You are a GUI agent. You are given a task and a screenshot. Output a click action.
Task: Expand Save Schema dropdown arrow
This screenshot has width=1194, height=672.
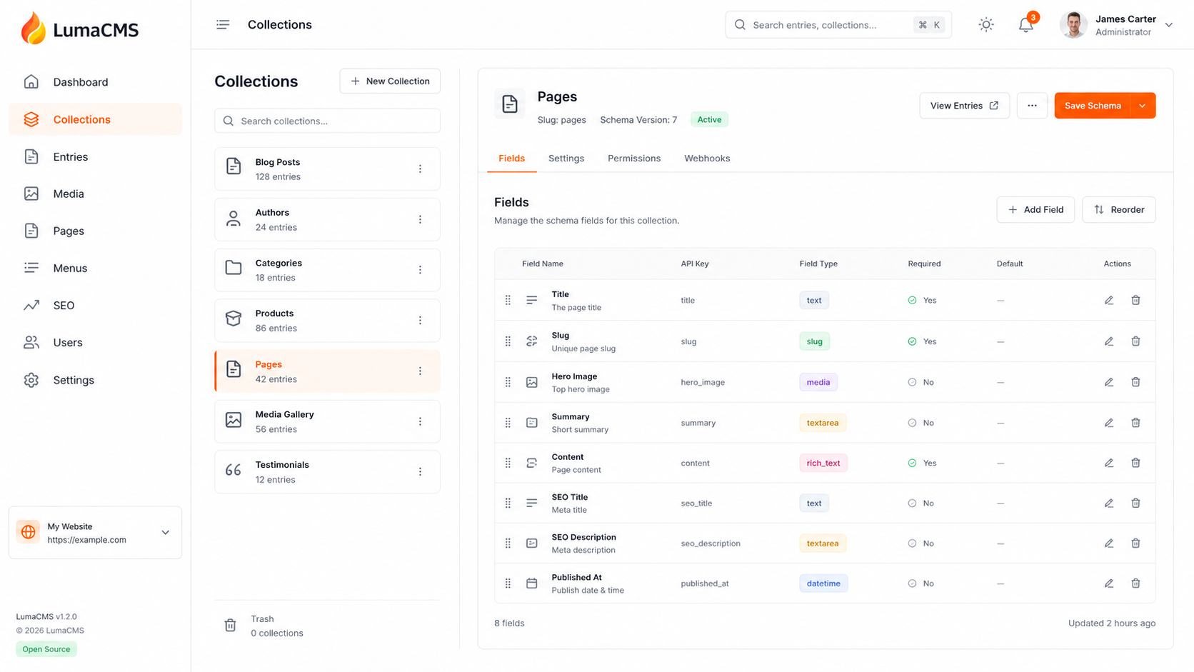[1143, 106]
